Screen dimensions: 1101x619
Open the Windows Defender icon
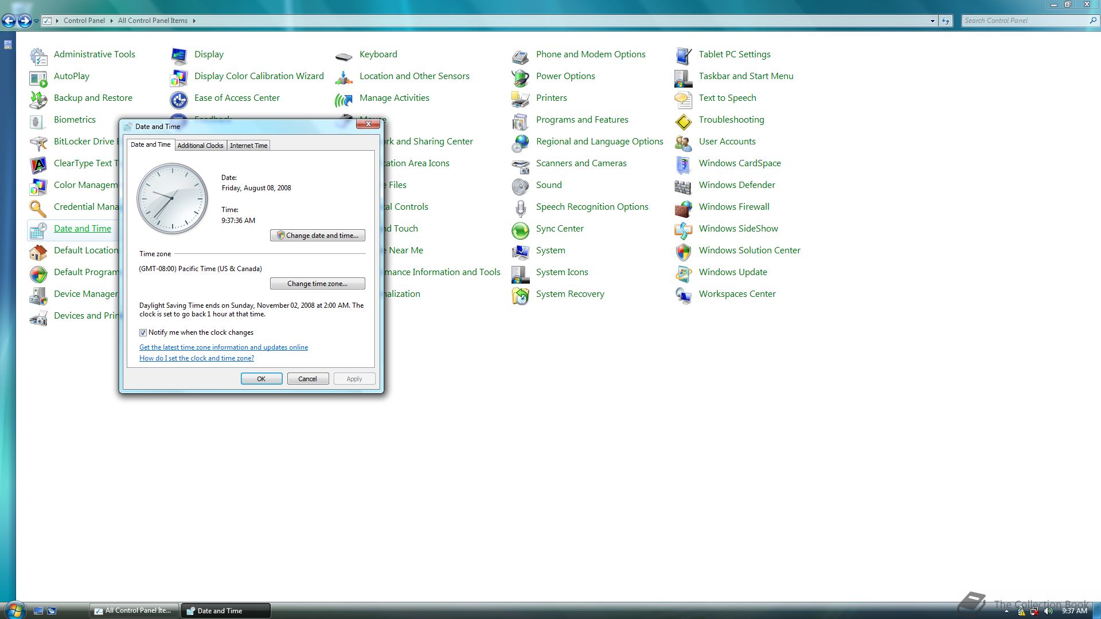[684, 186]
